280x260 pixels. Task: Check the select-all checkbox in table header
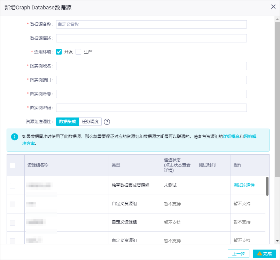(x=13, y=165)
